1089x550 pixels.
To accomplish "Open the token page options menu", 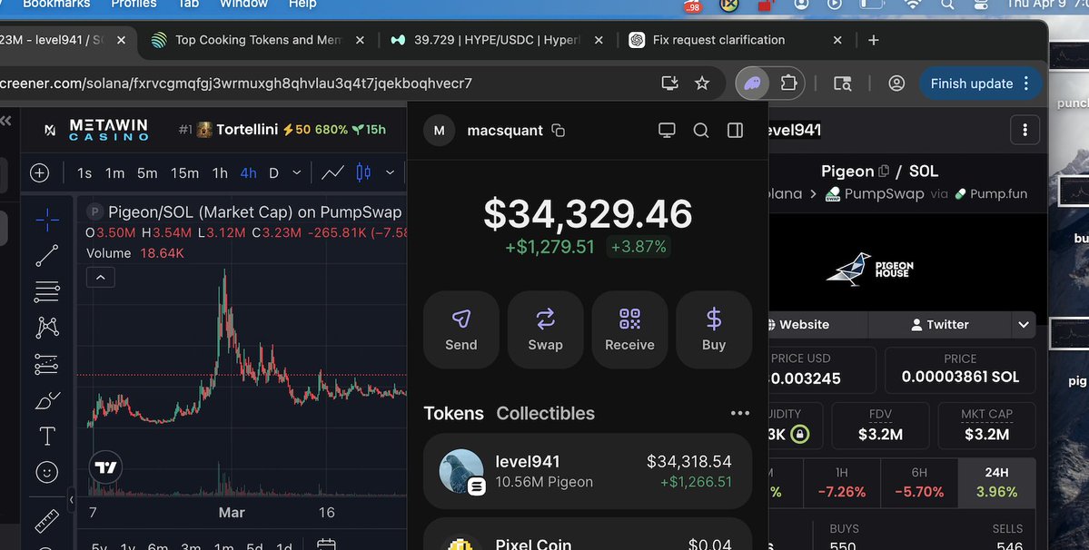I will coord(1025,130).
